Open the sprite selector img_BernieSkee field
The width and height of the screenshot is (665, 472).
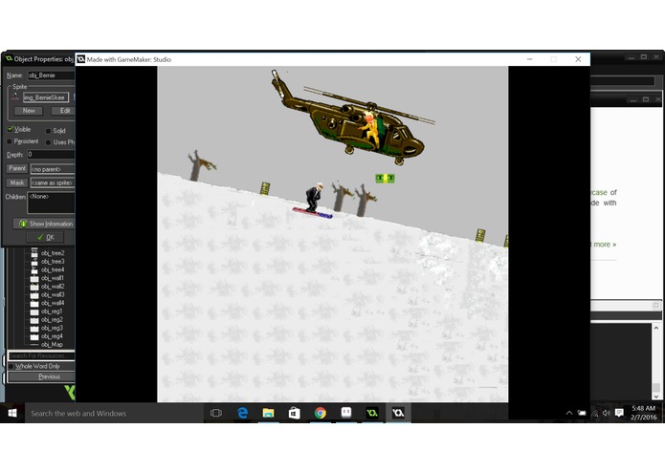[x=46, y=97]
